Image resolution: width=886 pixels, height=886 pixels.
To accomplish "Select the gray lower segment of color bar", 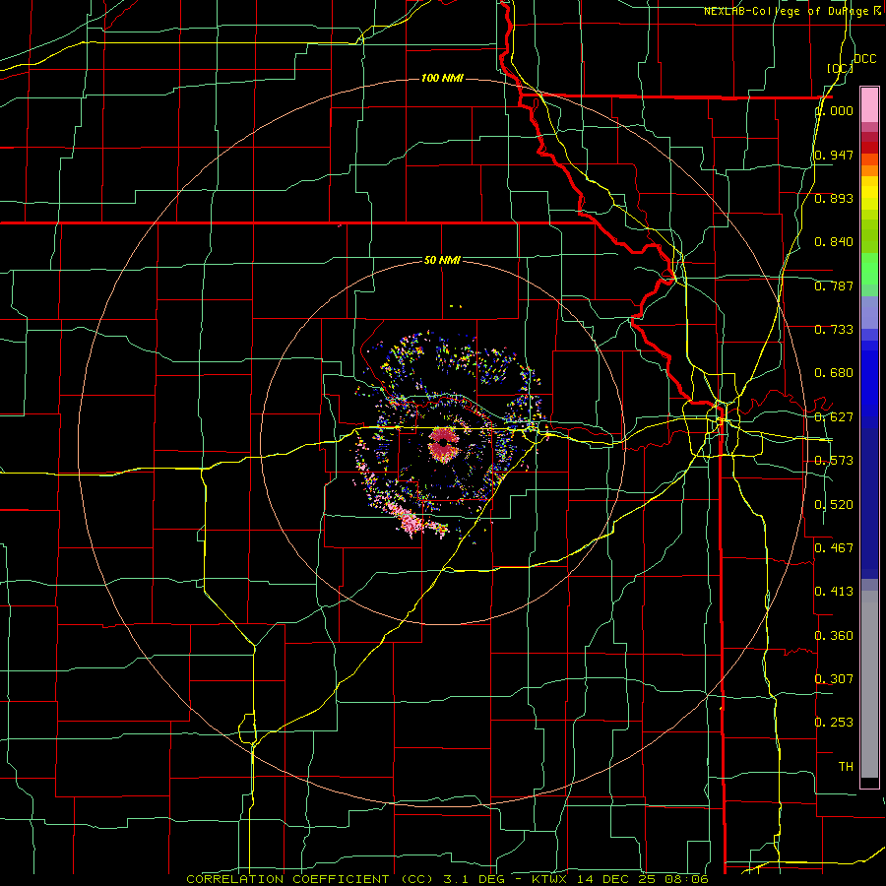I will pos(869,684).
